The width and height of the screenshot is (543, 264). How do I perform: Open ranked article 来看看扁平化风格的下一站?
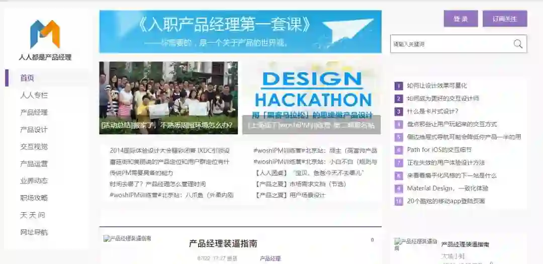point(452,175)
